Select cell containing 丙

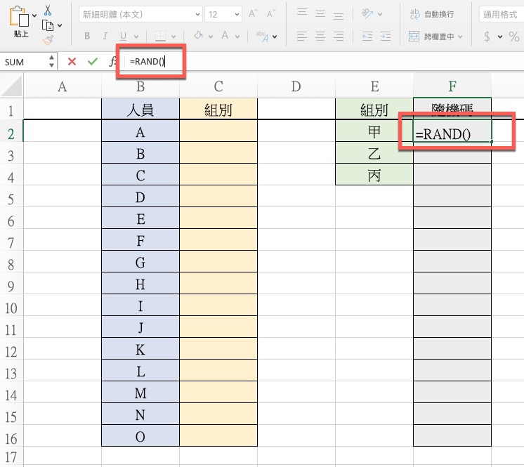click(x=374, y=174)
